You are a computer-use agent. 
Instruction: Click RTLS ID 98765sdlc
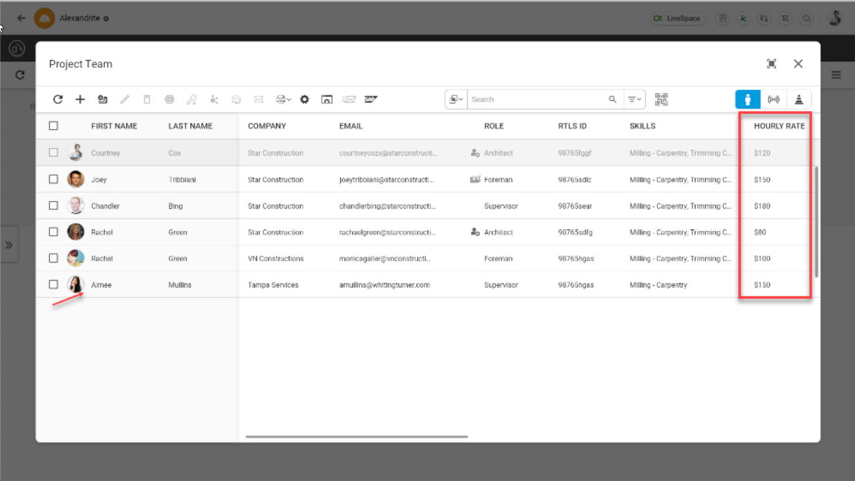click(x=575, y=180)
